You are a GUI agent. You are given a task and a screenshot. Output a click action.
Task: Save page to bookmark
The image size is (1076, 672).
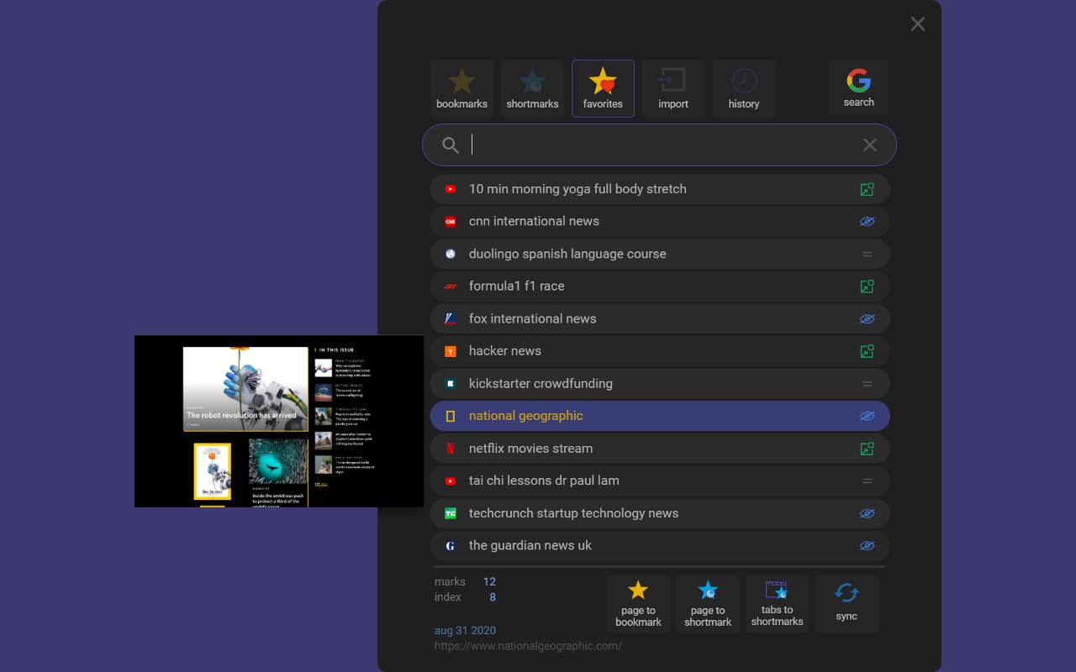[638, 603]
